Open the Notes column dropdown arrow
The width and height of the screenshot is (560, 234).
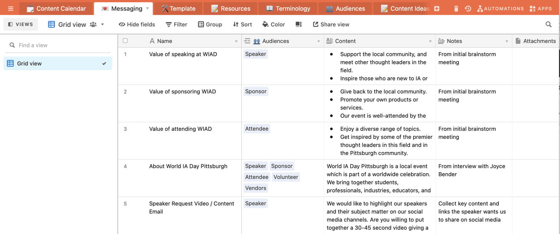pyautogui.click(x=506, y=41)
